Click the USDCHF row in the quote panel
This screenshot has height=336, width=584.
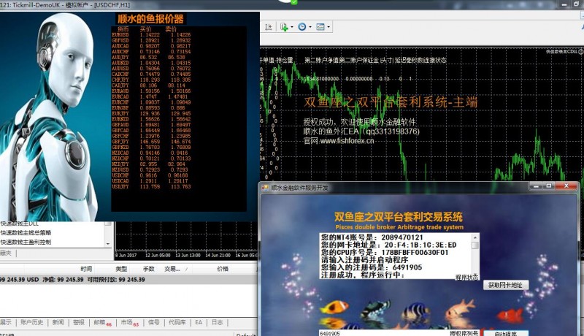151,175
